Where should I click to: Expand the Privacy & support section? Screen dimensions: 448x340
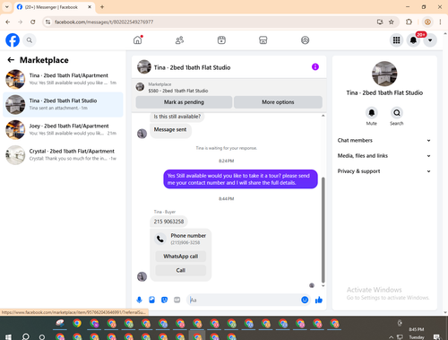tap(384, 171)
